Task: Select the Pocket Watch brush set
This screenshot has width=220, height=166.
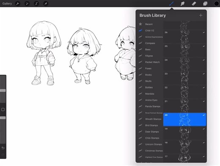Action: point(151,62)
